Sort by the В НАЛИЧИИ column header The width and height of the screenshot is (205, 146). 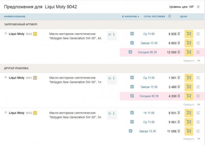(130, 16)
